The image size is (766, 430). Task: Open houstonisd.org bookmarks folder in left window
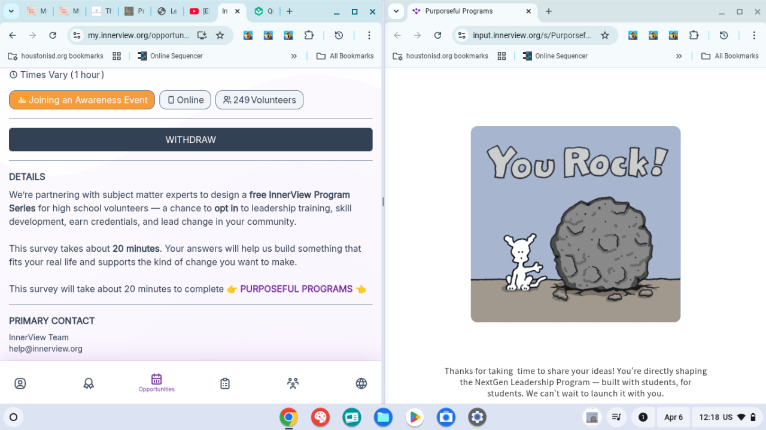coord(56,56)
